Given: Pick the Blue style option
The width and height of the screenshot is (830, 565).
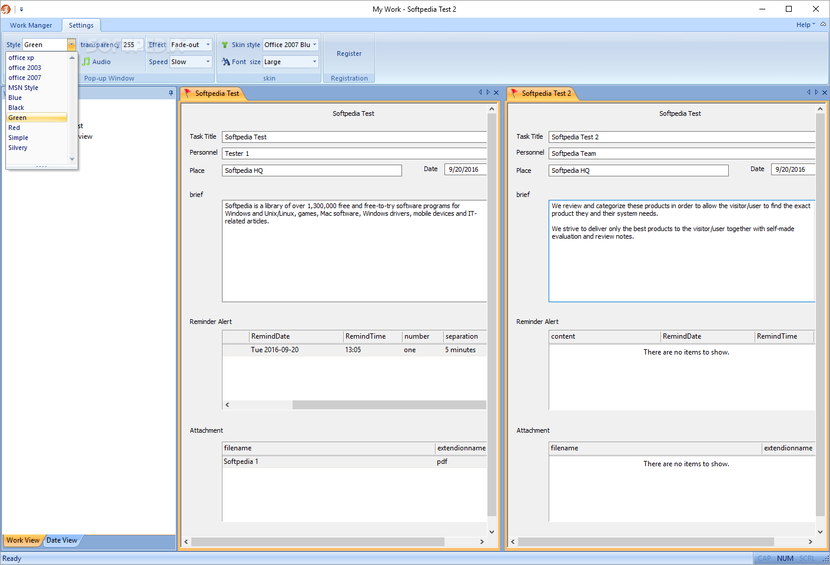Looking at the screenshot, I should [37, 98].
